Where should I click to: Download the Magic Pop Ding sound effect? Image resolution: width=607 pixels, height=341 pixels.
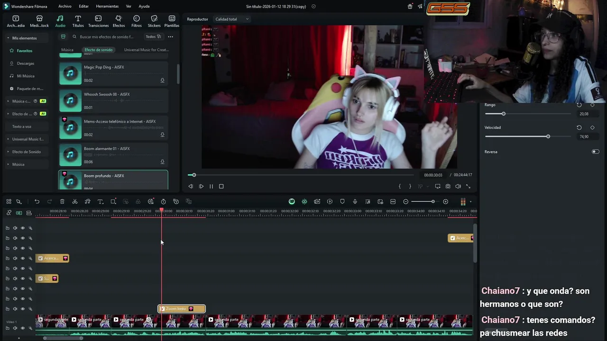[162, 81]
